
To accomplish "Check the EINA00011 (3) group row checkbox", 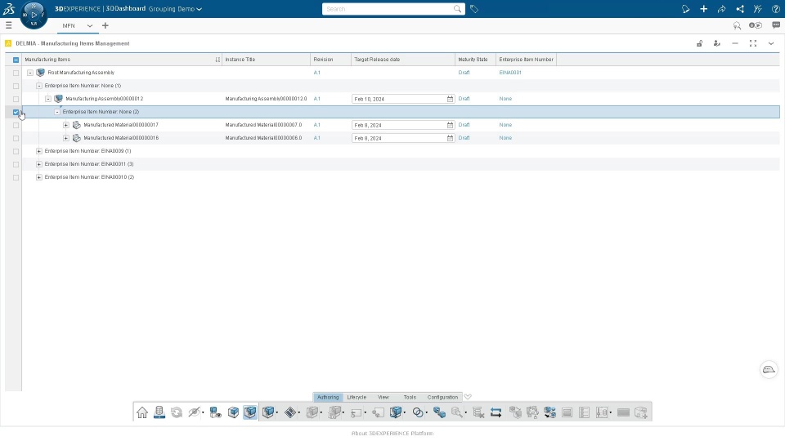I will pos(16,164).
